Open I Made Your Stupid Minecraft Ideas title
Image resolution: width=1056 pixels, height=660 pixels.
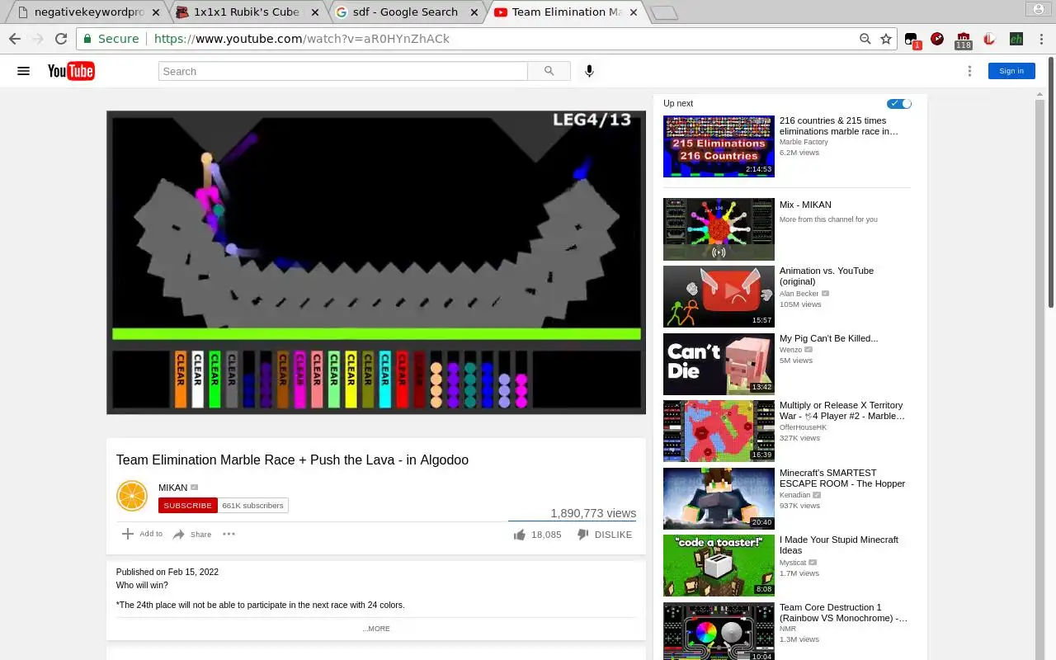pyautogui.click(x=839, y=545)
